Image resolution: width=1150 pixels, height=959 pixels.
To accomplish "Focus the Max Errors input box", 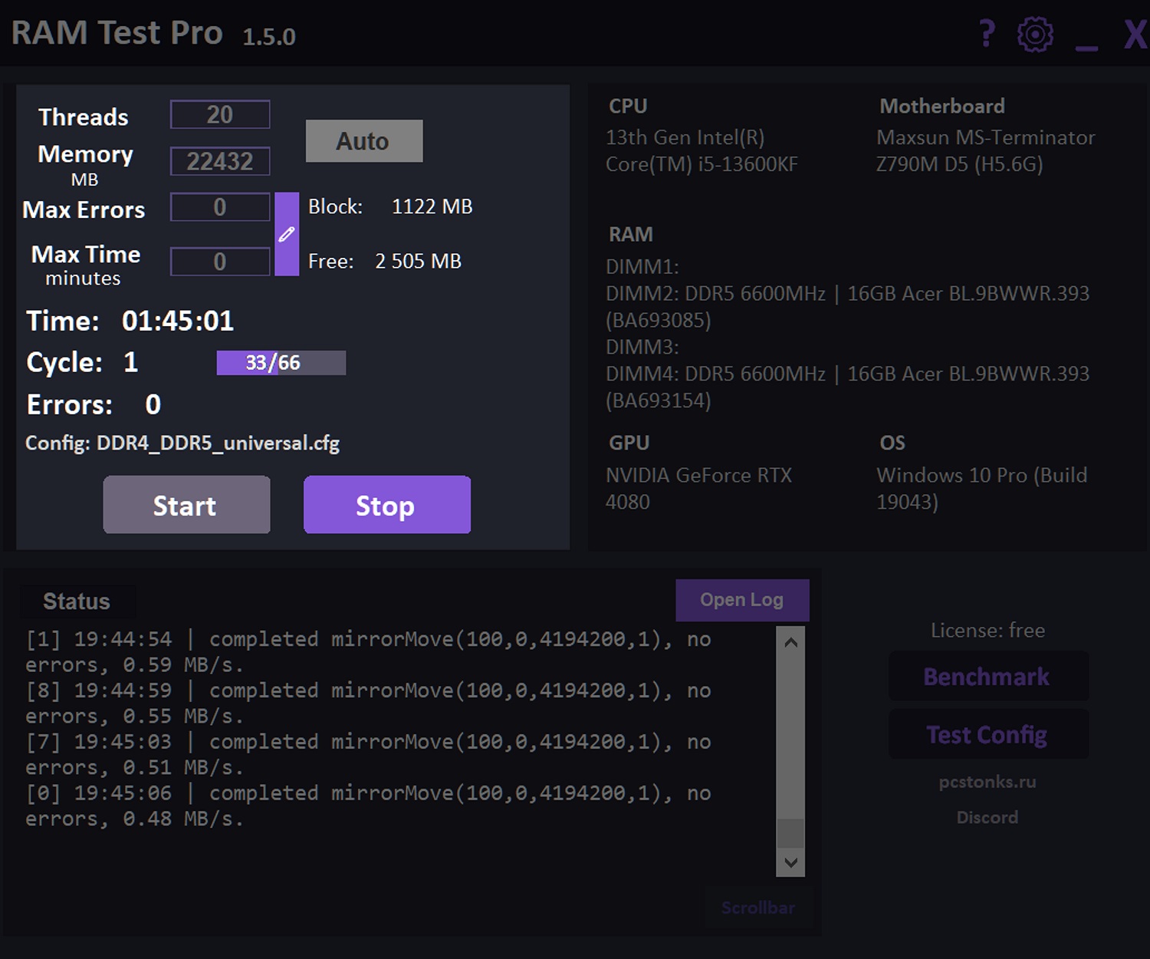I will tap(220, 207).
